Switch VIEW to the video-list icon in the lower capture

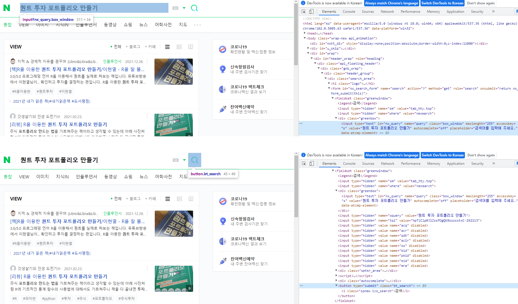tap(191, 199)
